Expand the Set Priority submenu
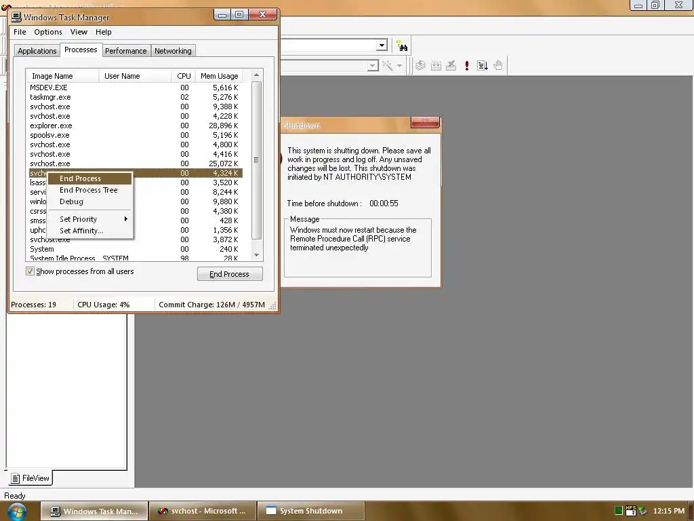 coord(90,219)
